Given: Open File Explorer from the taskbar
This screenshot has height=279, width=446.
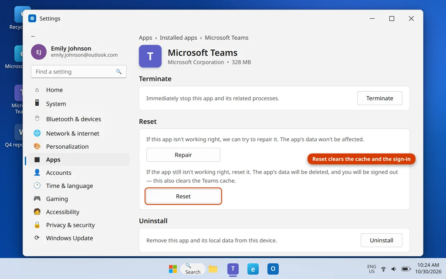Looking at the screenshot, I should click(213, 269).
